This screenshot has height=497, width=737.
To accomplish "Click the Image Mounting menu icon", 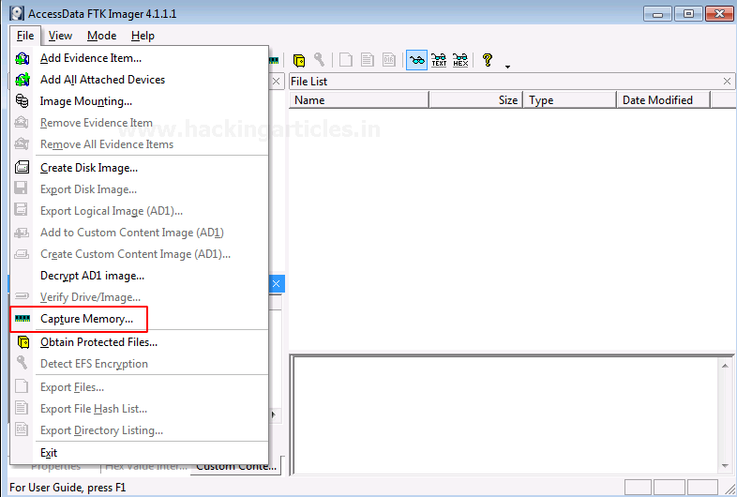I will click(23, 101).
